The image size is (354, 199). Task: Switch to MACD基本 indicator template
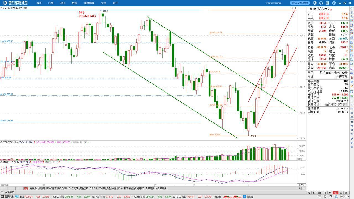[51, 188]
